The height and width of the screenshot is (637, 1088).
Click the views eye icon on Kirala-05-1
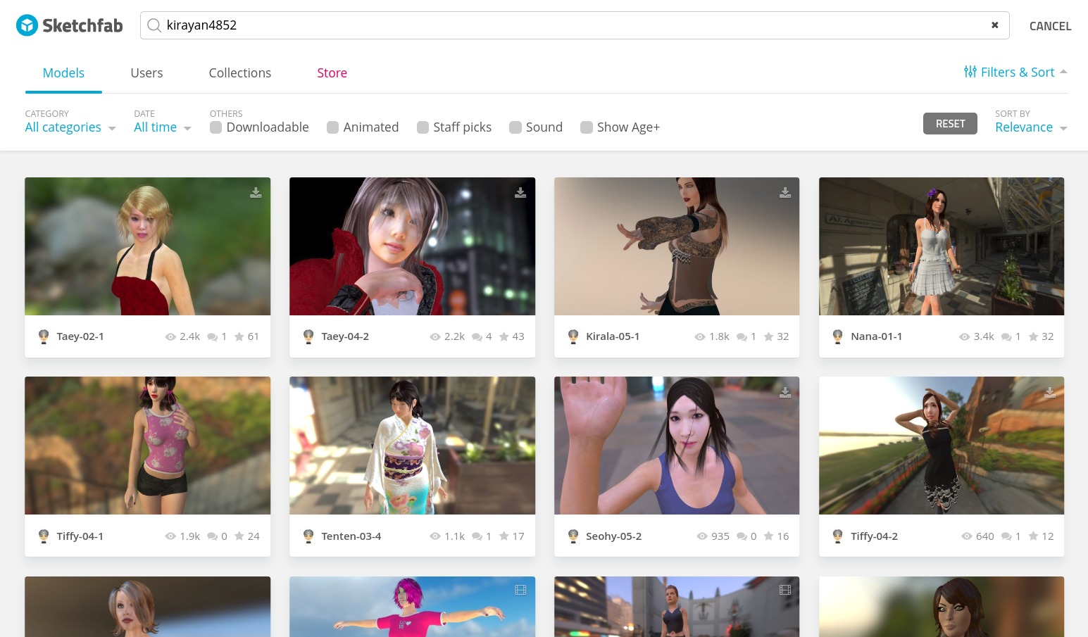700,336
